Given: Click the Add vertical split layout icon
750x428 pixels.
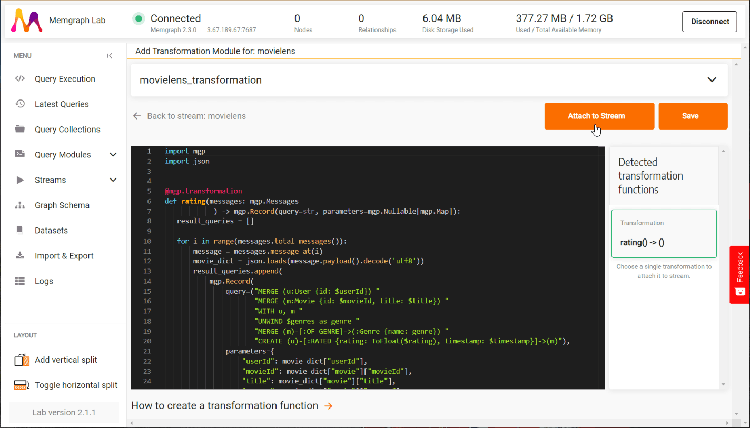Looking at the screenshot, I should pos(22,360).
